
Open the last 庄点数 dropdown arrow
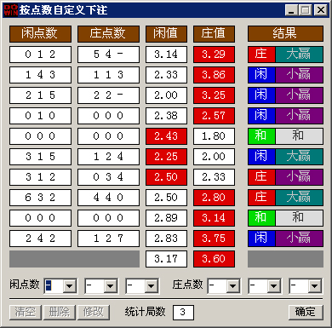coord(314,286)
